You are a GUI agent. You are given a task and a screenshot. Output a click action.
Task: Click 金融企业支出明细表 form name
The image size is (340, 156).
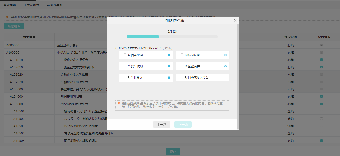coord(74,82)
